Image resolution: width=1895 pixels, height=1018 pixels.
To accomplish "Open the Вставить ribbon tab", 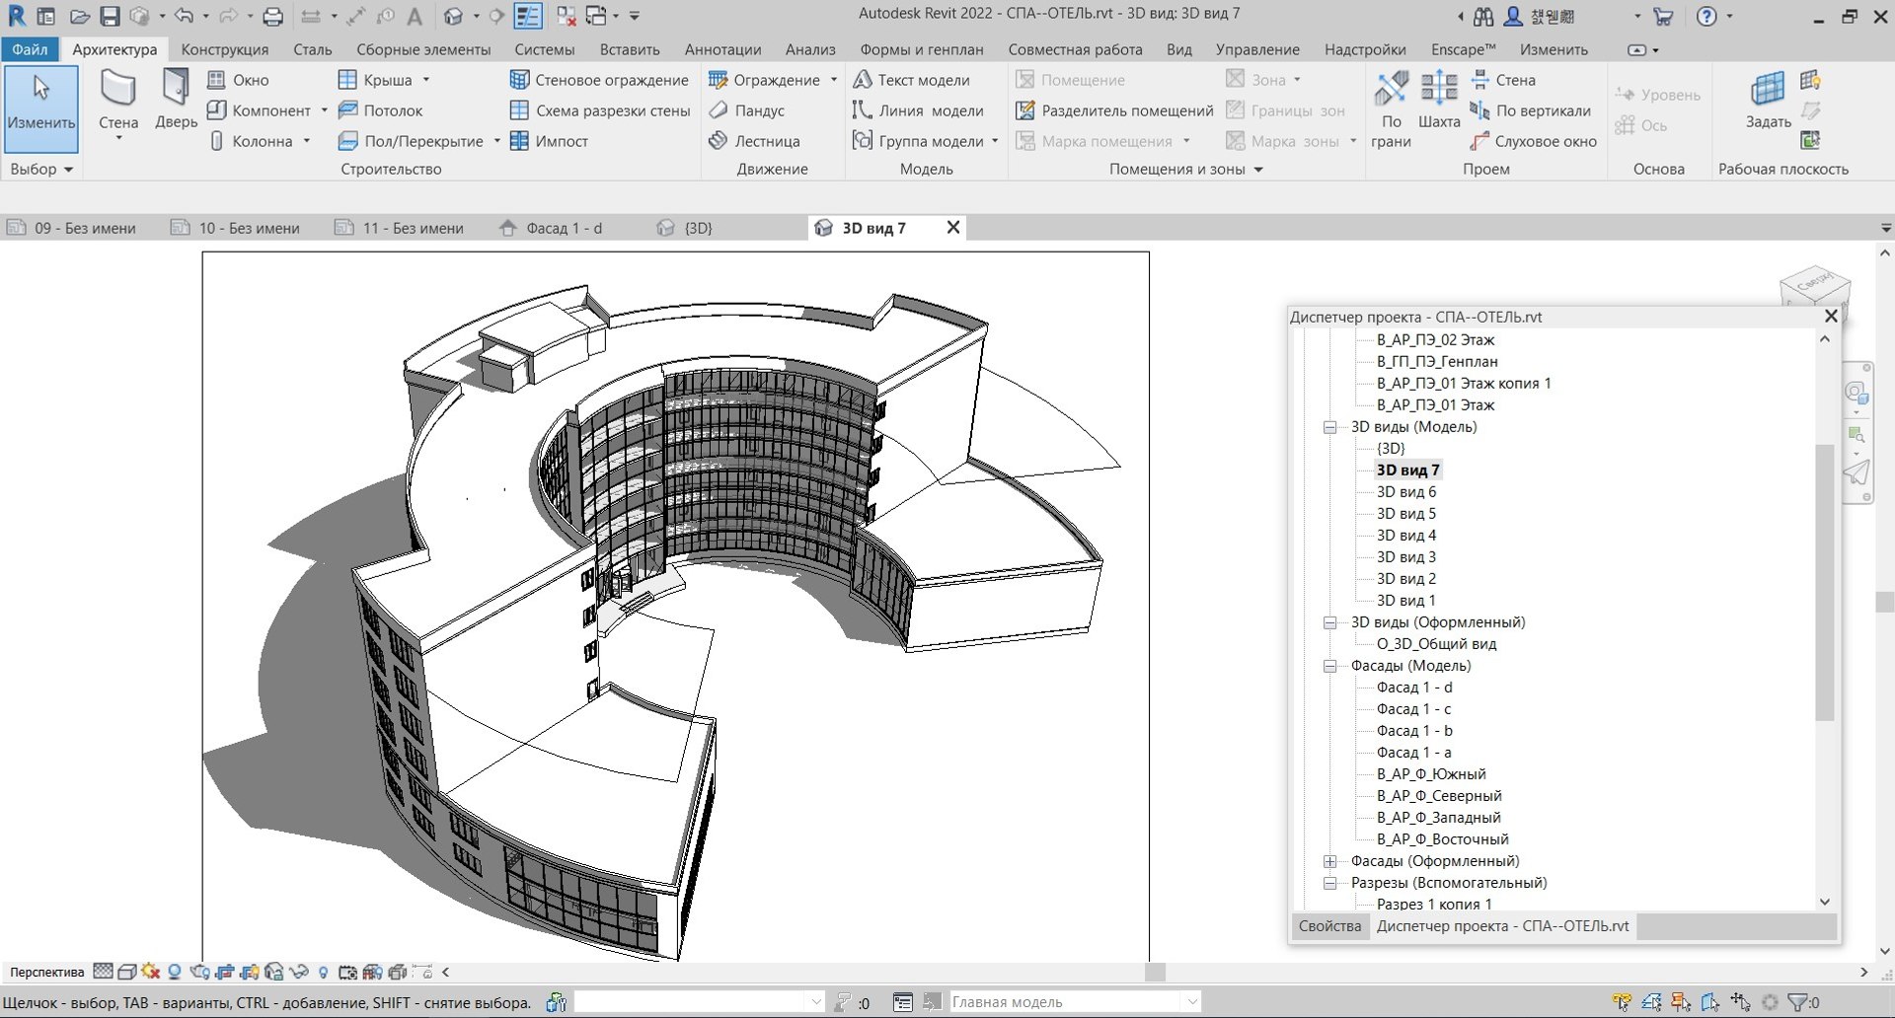I will pyautogui.click(x=630, y=49).
